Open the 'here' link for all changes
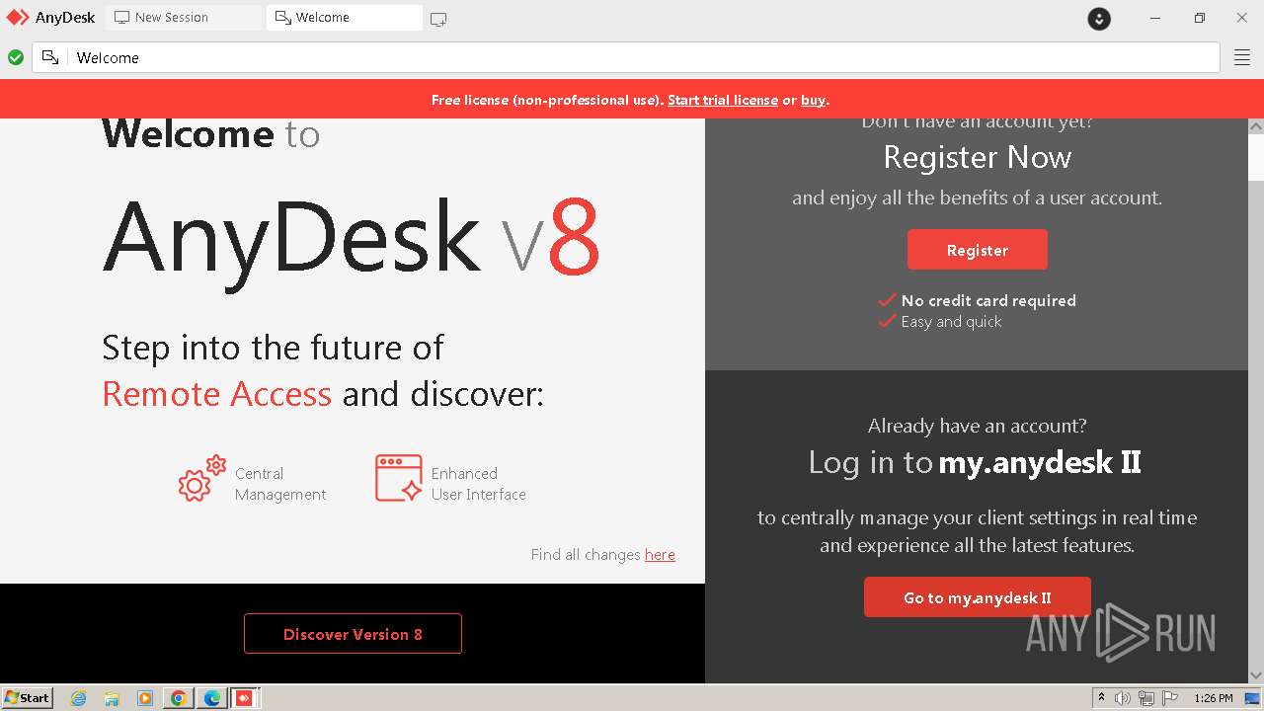 [660, 555]
